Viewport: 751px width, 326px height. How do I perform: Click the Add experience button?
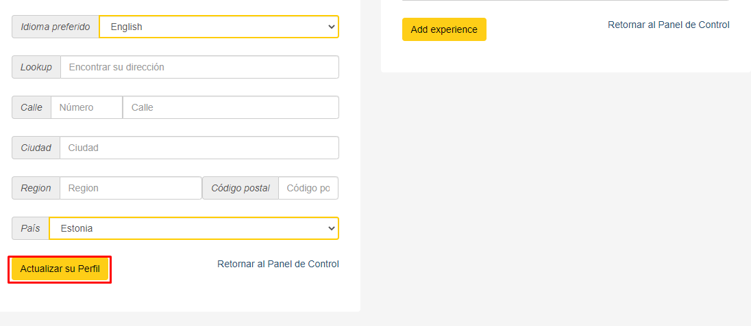click(x=444, y=29)
